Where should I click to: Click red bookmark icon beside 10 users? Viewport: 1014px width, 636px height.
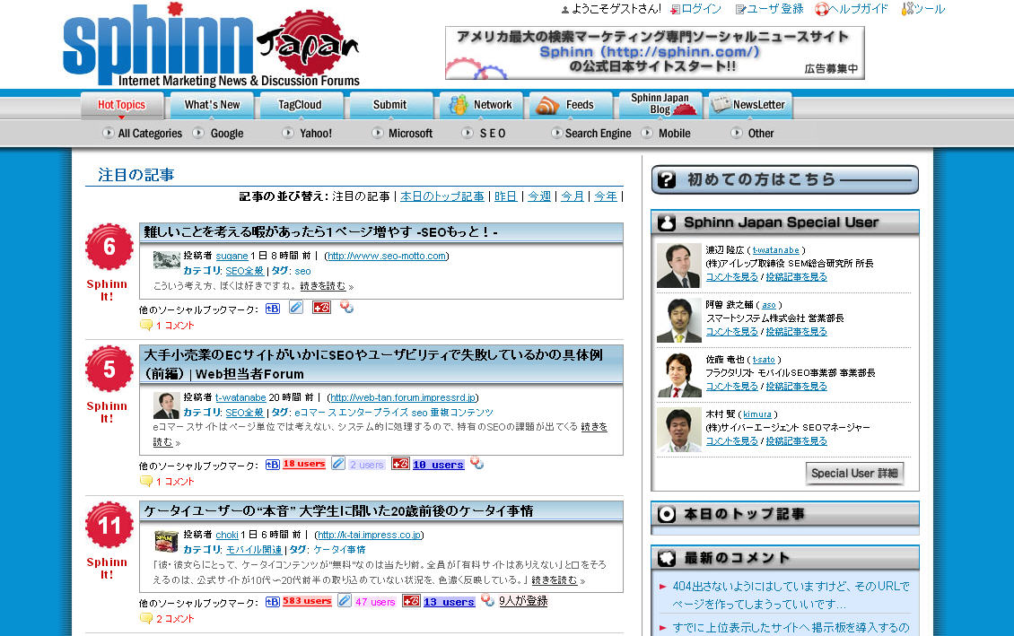400,464
